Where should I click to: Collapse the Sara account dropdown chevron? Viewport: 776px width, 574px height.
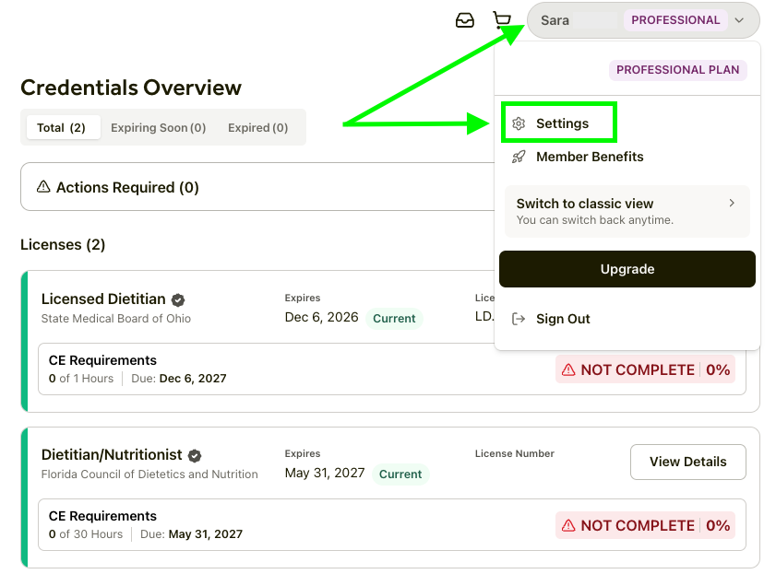click(x=739, y=20)
